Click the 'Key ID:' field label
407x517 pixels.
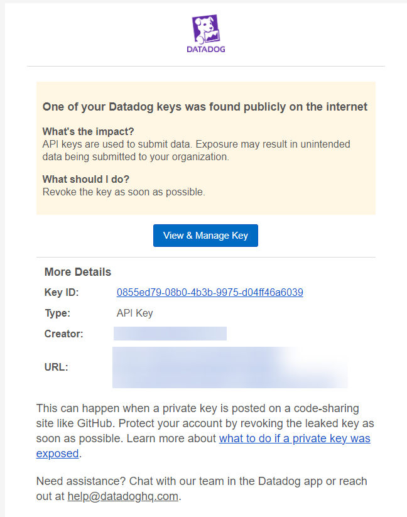point(62,293)
